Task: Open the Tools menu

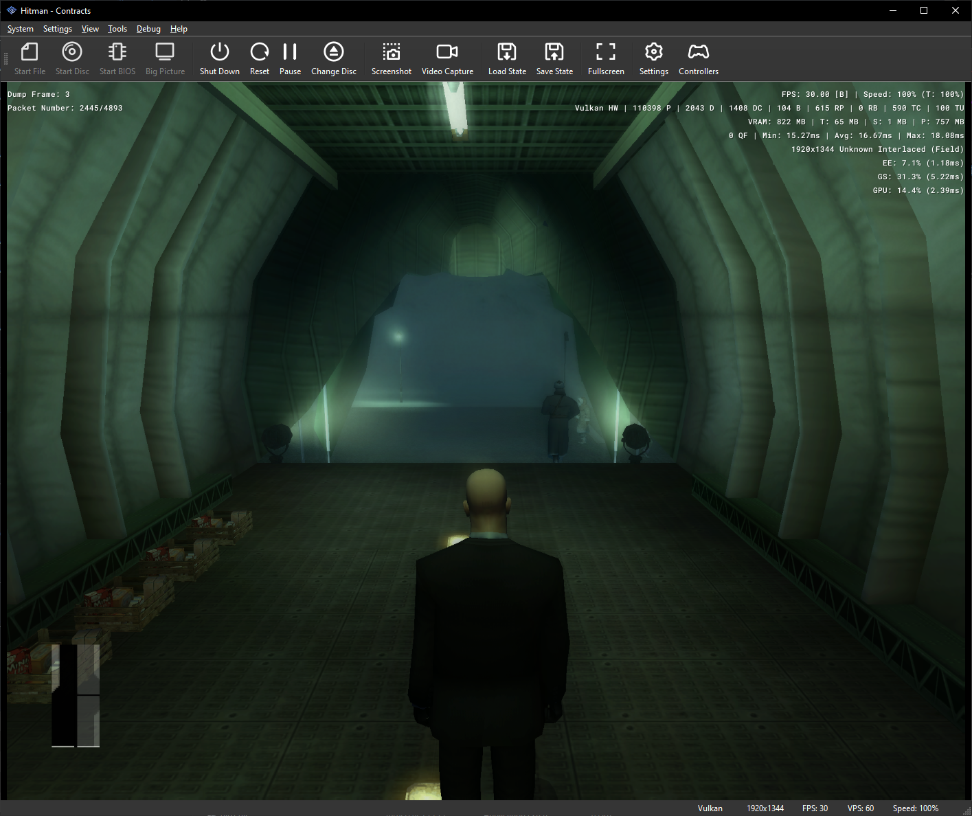Action: [x=117, y=29]
